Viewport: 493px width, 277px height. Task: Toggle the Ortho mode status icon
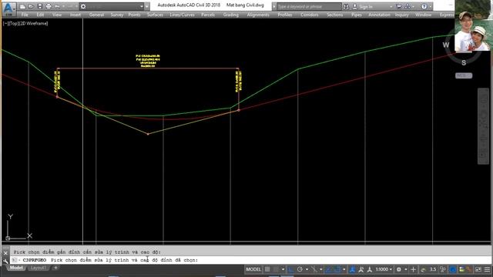click(291, 269)
